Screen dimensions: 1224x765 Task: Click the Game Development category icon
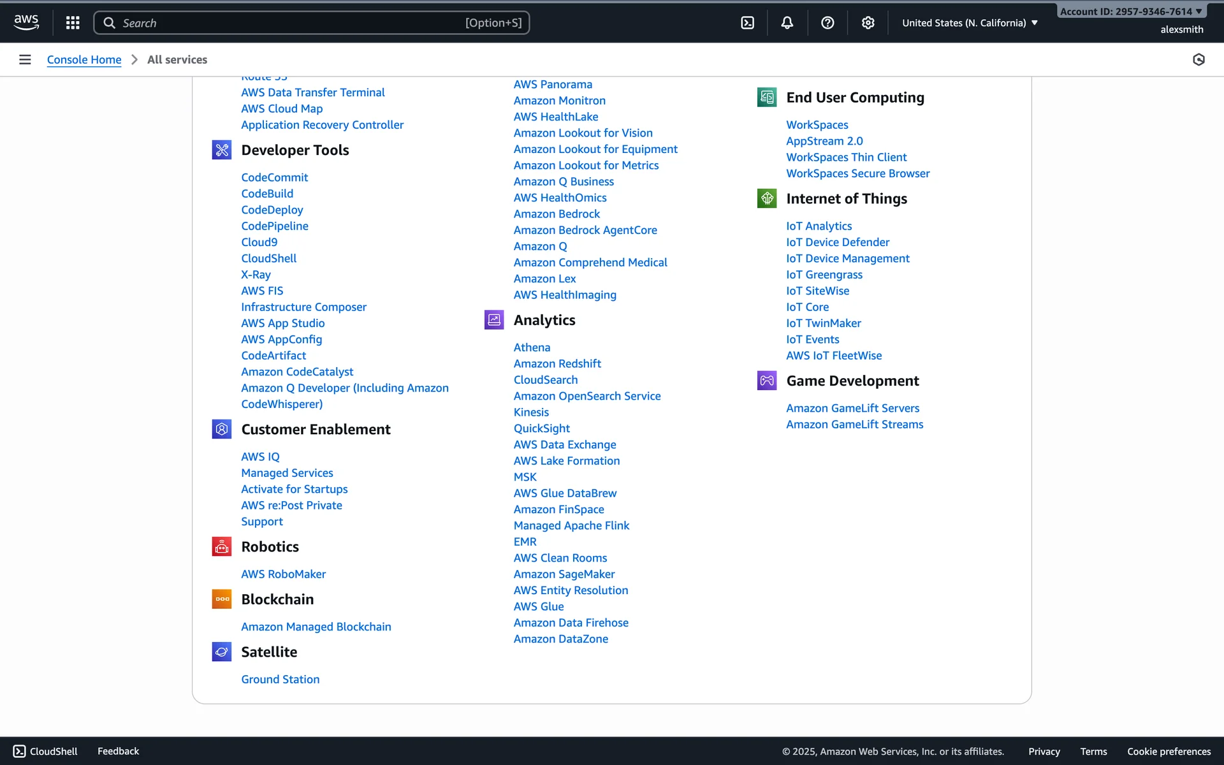[767, 381]
